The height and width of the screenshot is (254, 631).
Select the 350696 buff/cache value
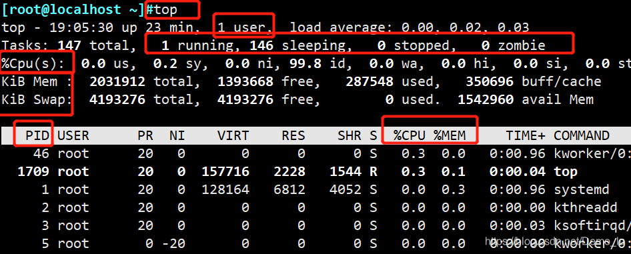point(490,81)
